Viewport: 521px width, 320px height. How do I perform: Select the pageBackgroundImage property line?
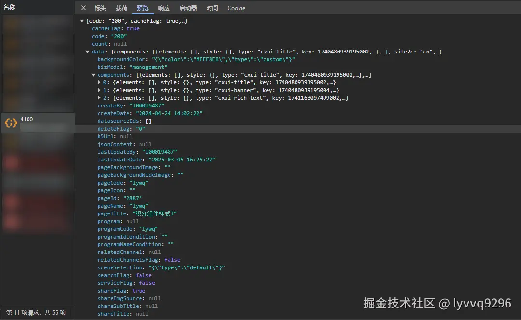pos(134,167)
